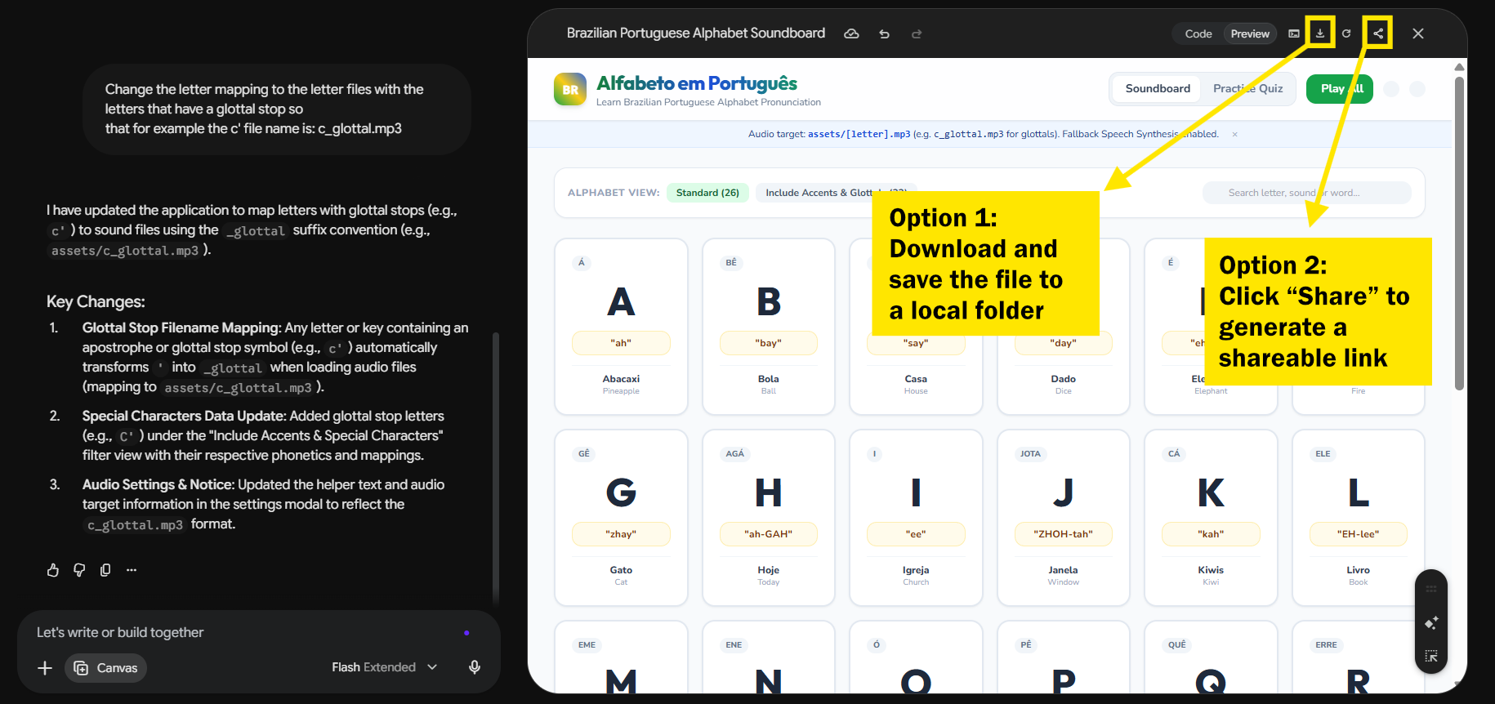Select Include Accents alphabet view
Image resolution: width=1495 pixels, height=704 pixels.
click(x=836, y=193)
